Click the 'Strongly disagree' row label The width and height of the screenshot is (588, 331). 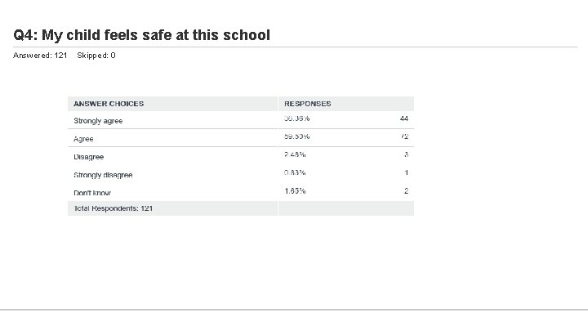click(x=103, y=175)
